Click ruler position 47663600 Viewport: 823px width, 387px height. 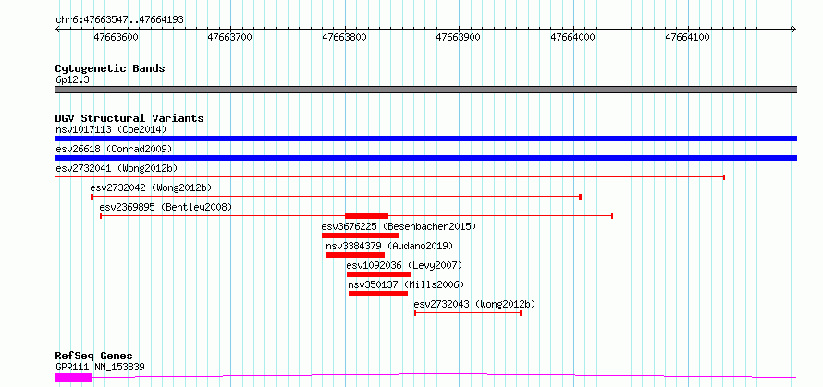[116, 37]
